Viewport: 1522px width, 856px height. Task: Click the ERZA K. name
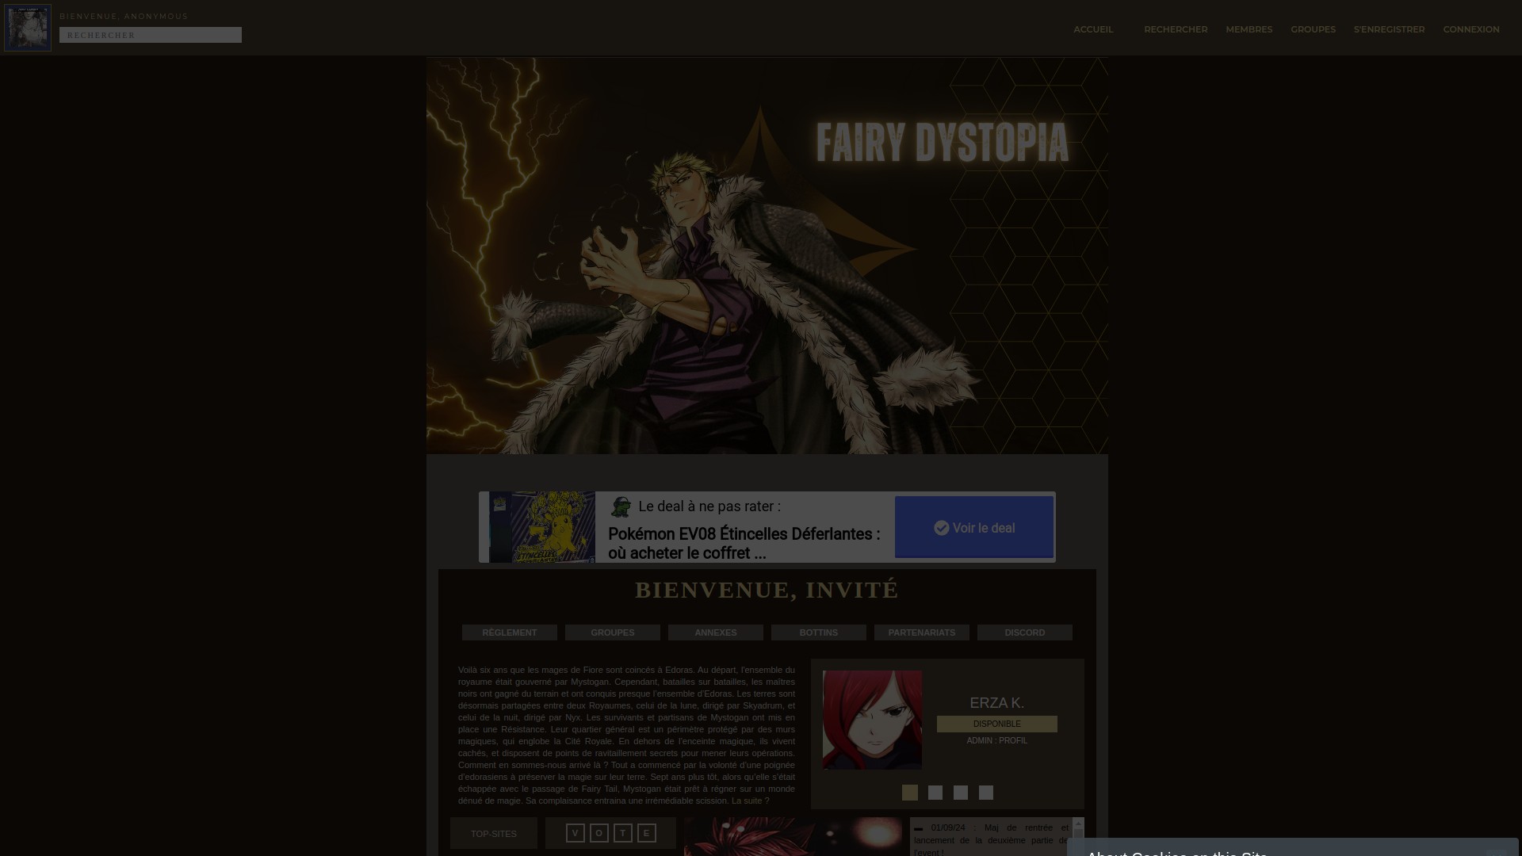[997, 703]
